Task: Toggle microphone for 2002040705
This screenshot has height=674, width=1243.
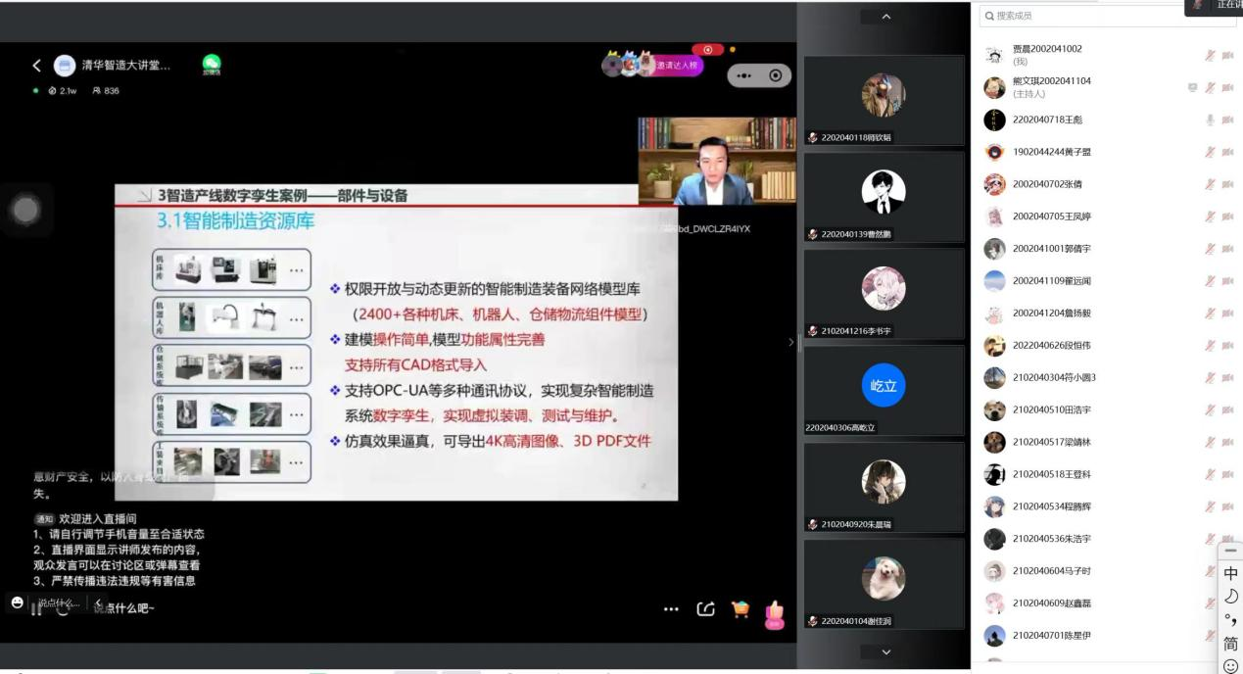Action: click(x=1211, y=217)
